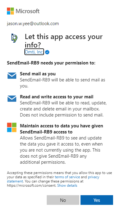The image size is (120, 210).
Task: Click the b9 app logo icon
Action: pos(14,38)
